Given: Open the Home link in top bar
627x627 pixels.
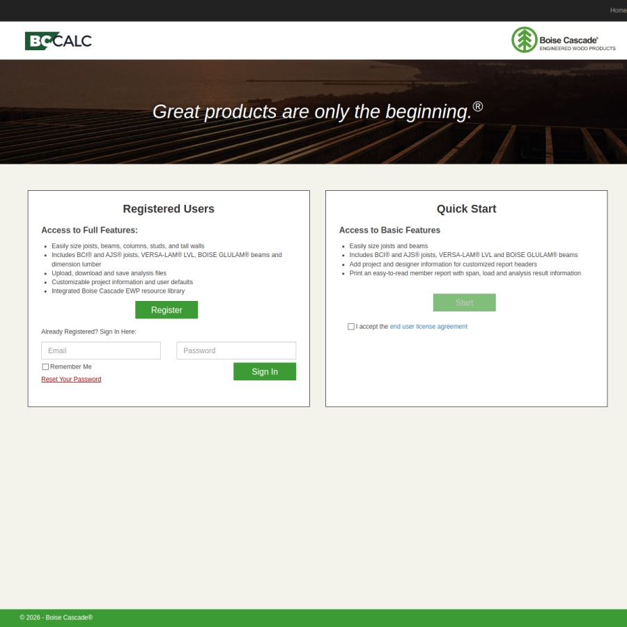Looking at the screenshot, I should coord(618,10).
